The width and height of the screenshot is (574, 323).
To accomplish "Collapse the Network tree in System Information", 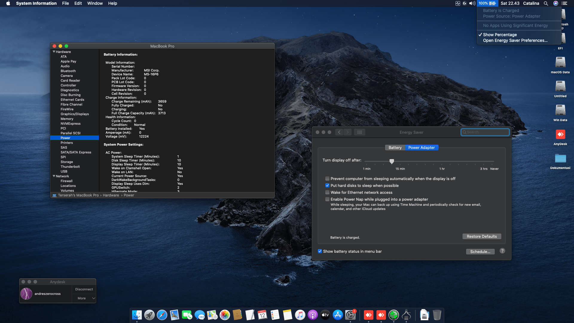I will click(54, 176).
